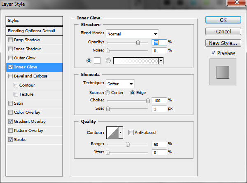Open the Contour picker arrow
Image resolution: width=247 pixels, height=183 pixels.
pyautogui.click(x=121, y=133)
